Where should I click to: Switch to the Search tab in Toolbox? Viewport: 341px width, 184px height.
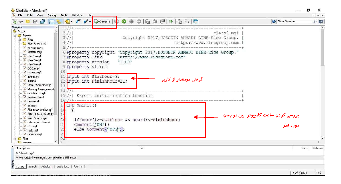[33, 167]
